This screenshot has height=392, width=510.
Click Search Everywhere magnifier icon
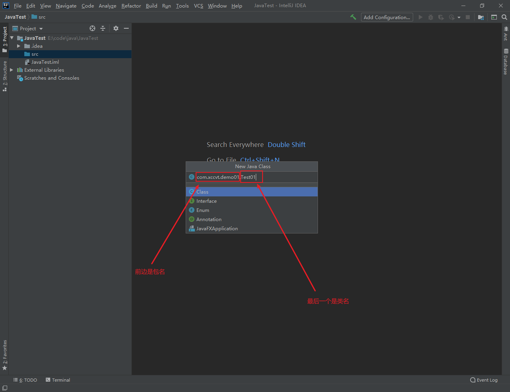tap(504, 17)
